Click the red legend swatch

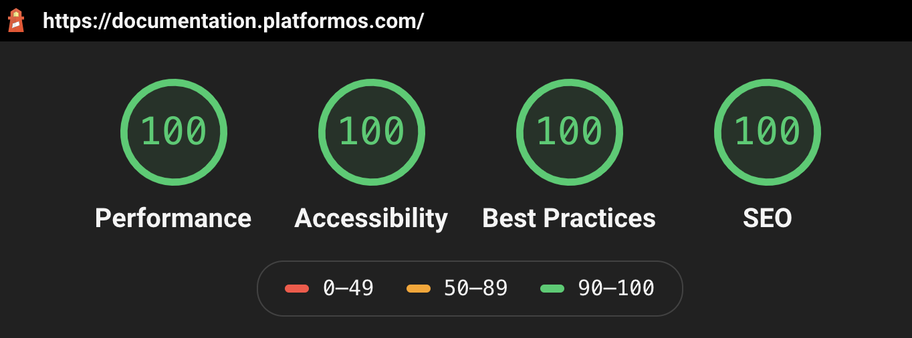pyautogui.click(x=297, y=289)
